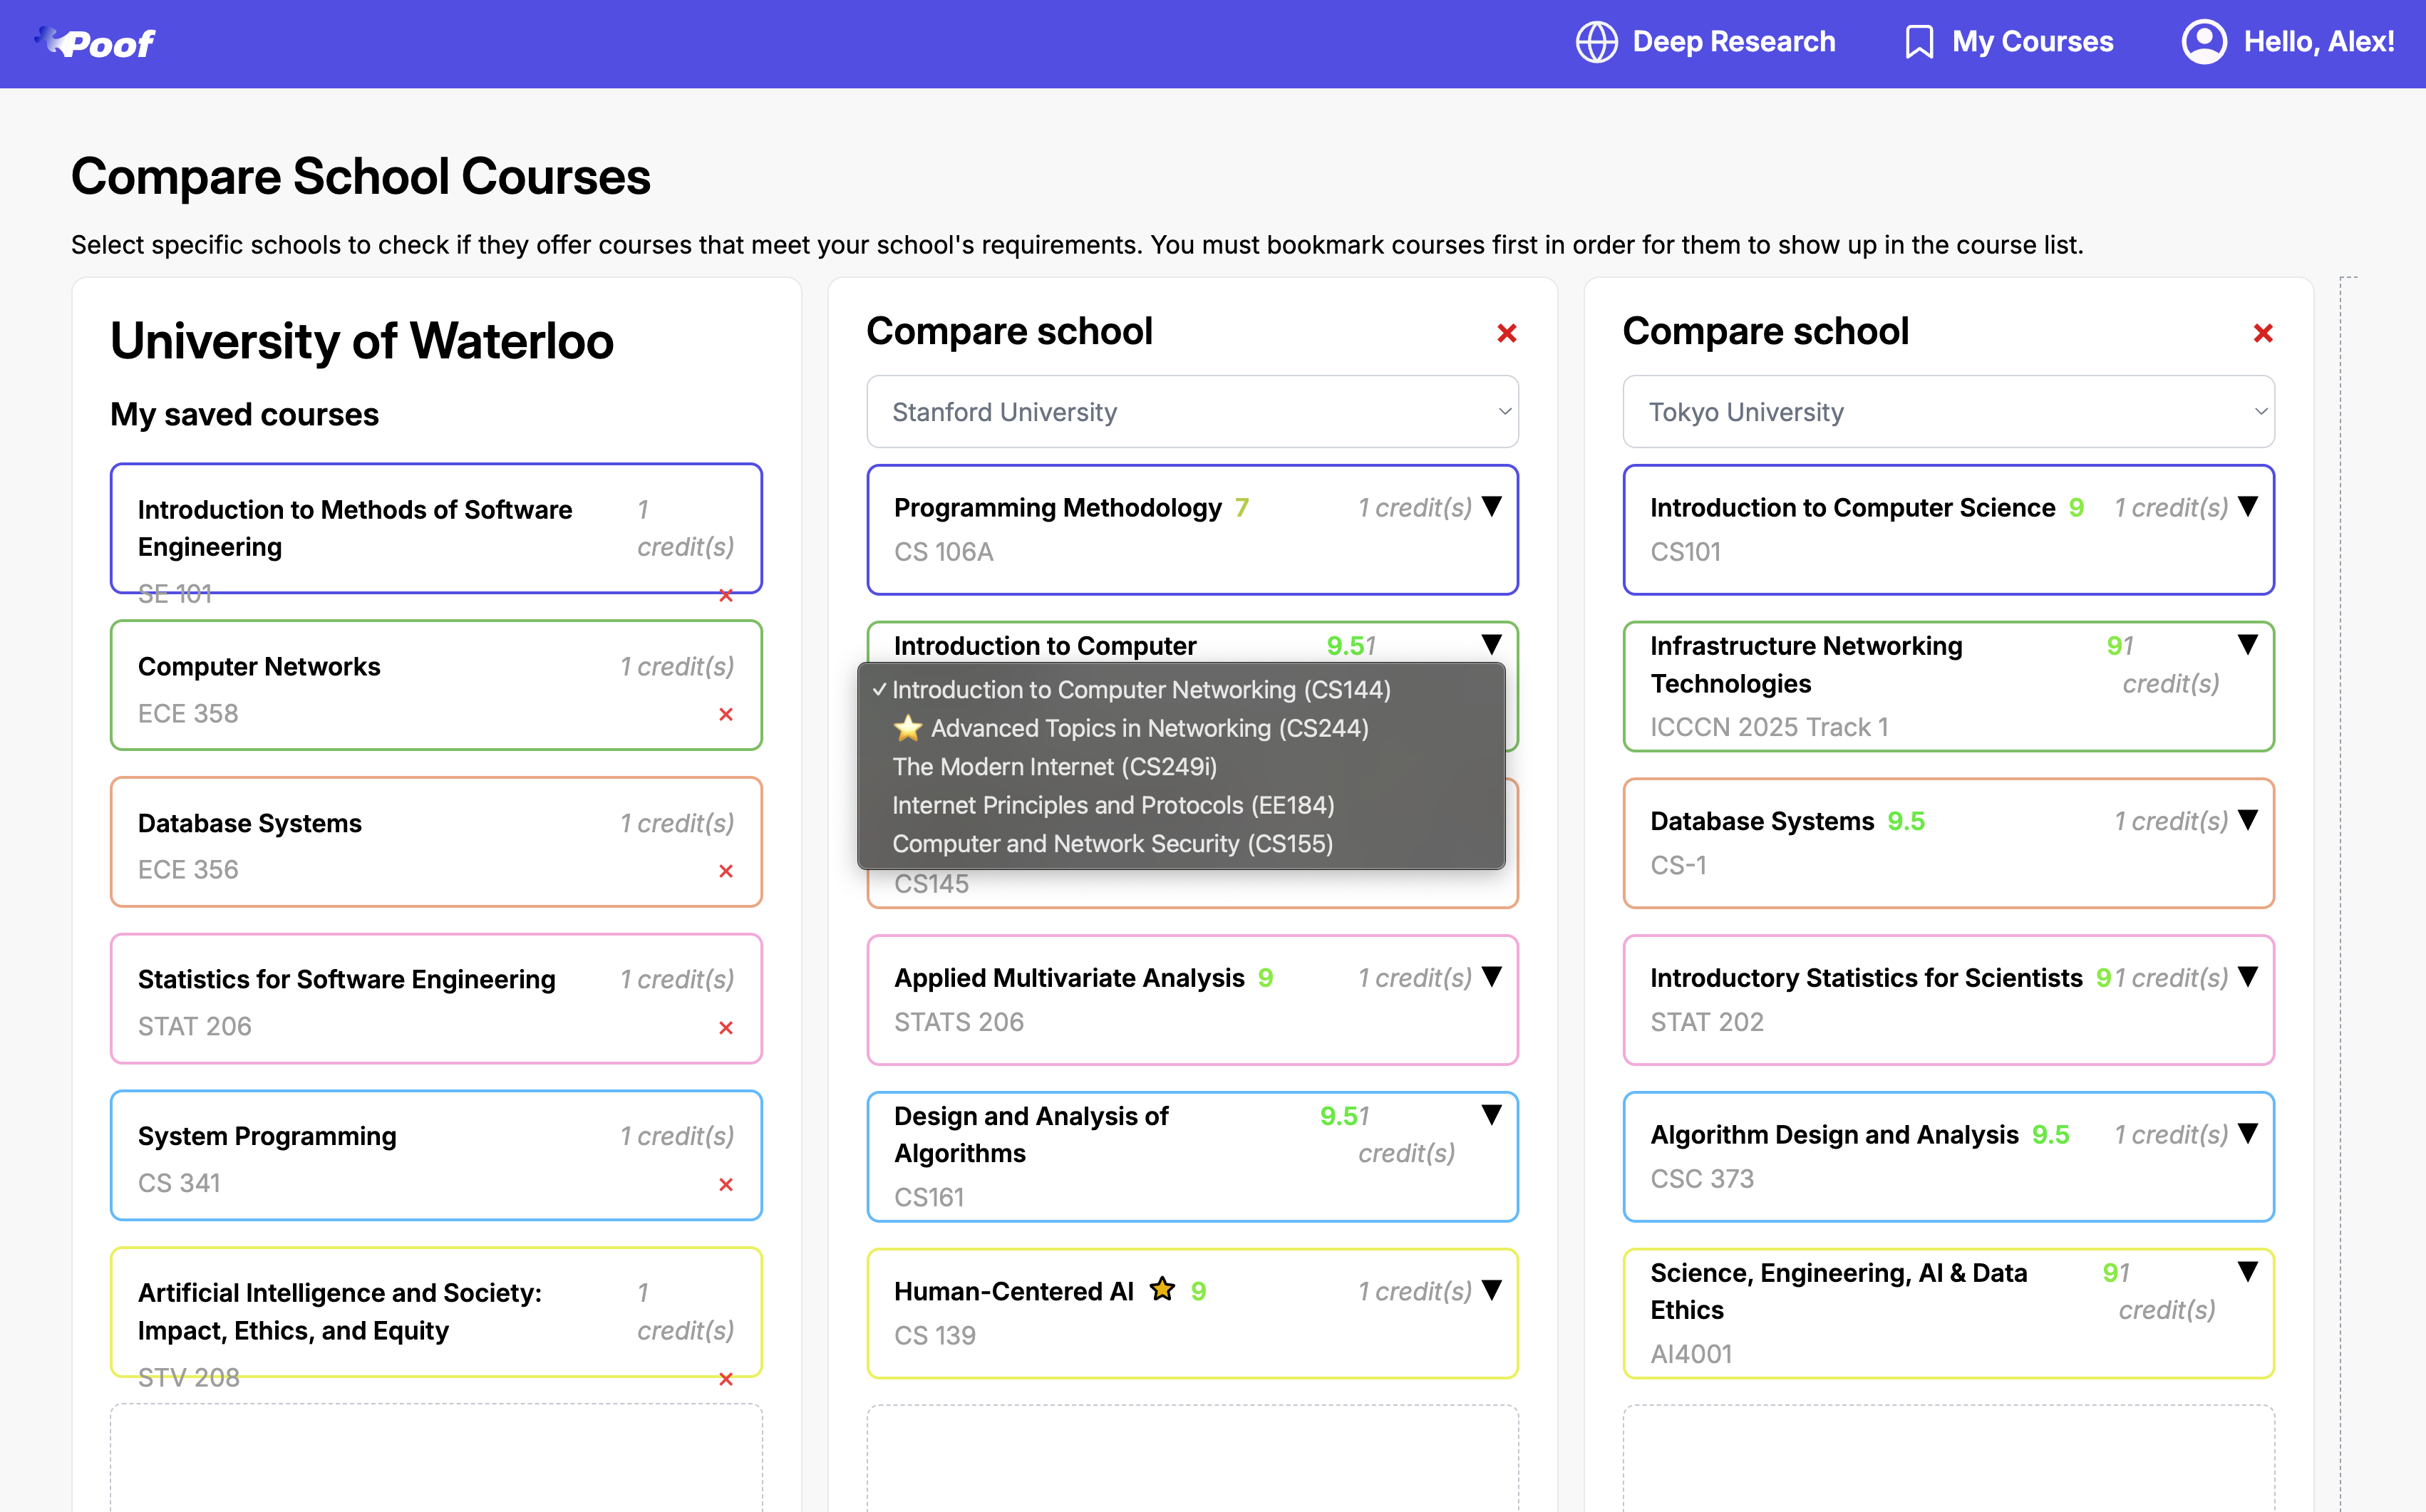
Task: Open the Alex user profile icon
Action: [x=2203, y=42]
